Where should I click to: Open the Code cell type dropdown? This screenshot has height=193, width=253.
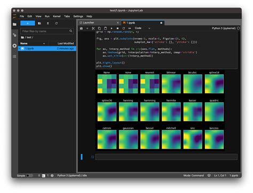pyautogui.click(x=143, y=28)
